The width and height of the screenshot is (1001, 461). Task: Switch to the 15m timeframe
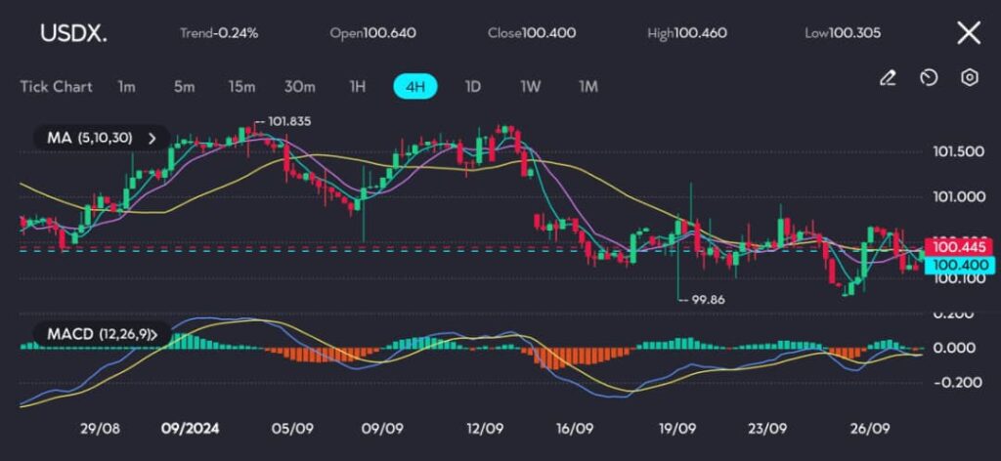tap(241, 86)
